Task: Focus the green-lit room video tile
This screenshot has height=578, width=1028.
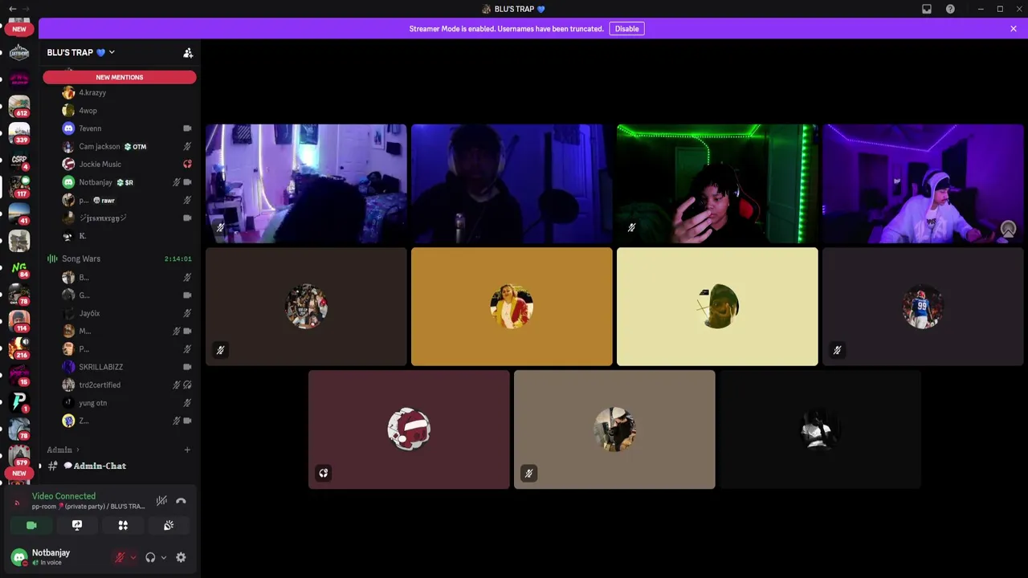Action: click(717, 183)
